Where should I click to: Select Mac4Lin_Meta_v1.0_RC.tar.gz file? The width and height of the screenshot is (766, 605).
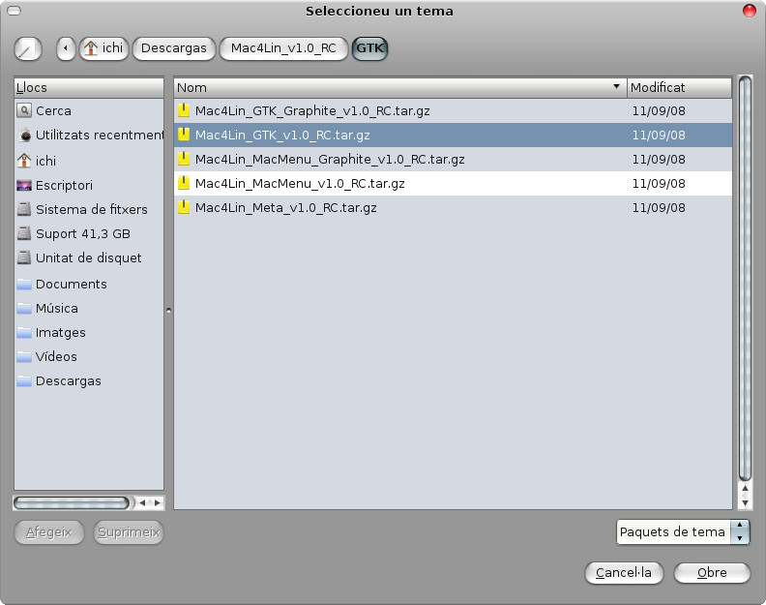pos(453,208)
